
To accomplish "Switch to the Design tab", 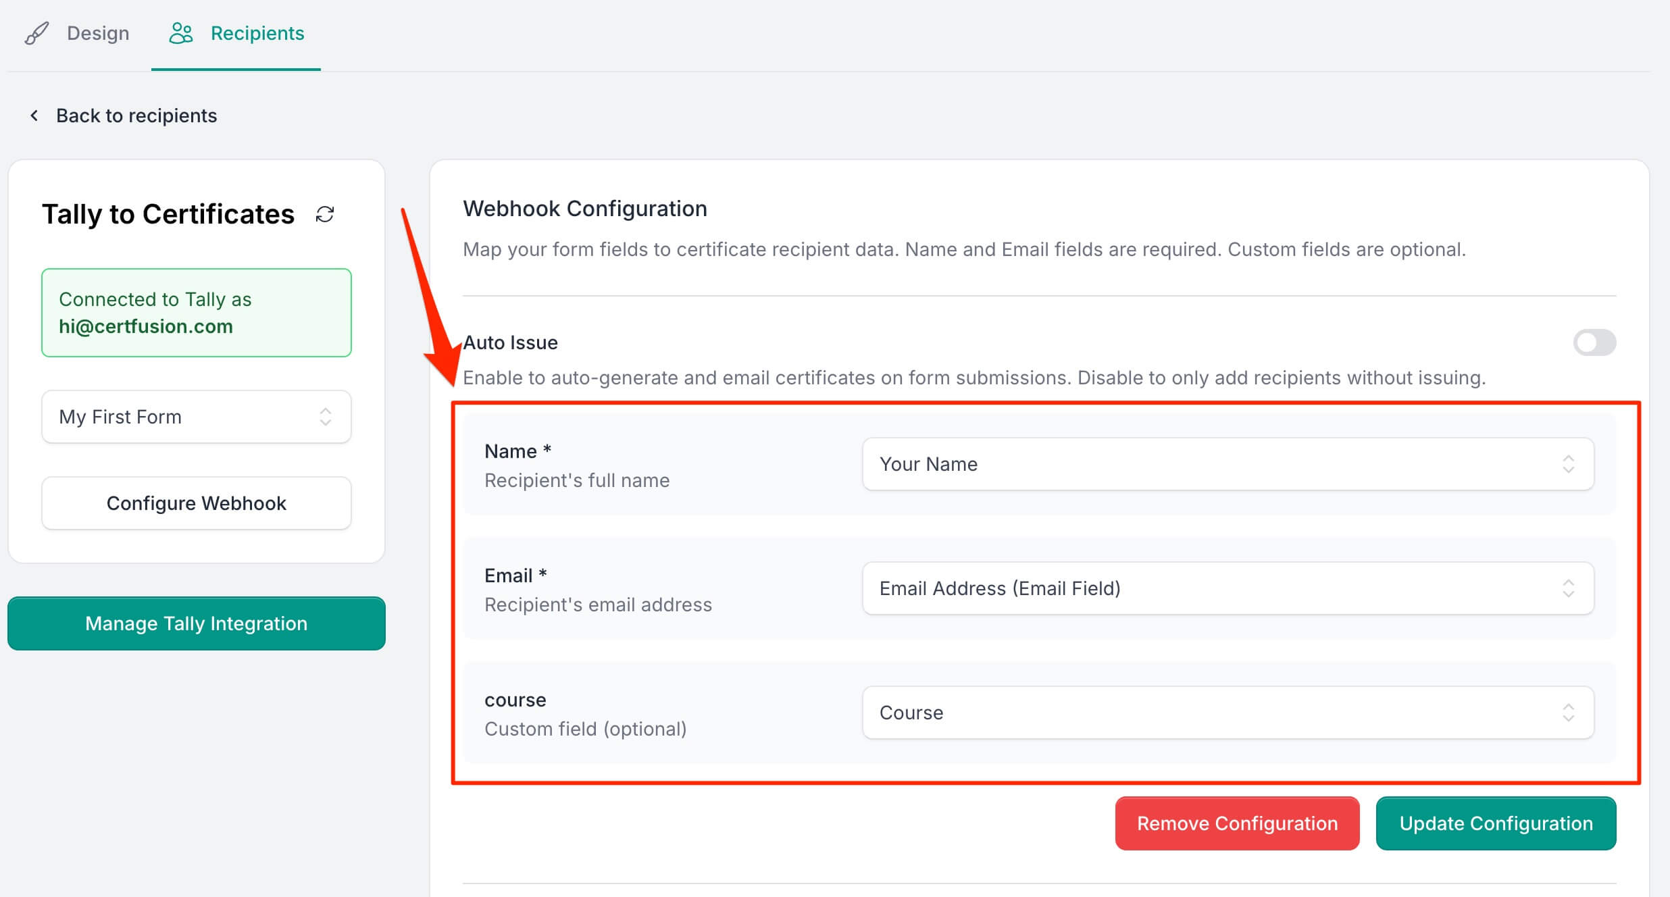I will tap(97, 33).
